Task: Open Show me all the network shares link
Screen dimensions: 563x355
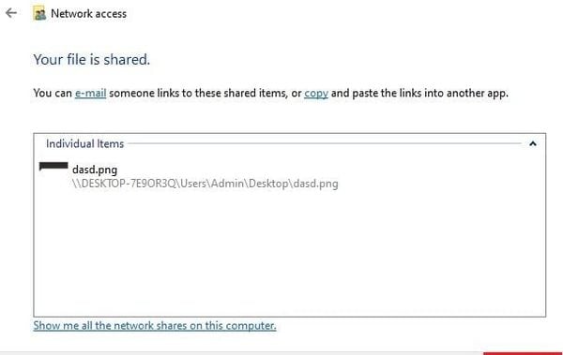Action: (155, 326)
